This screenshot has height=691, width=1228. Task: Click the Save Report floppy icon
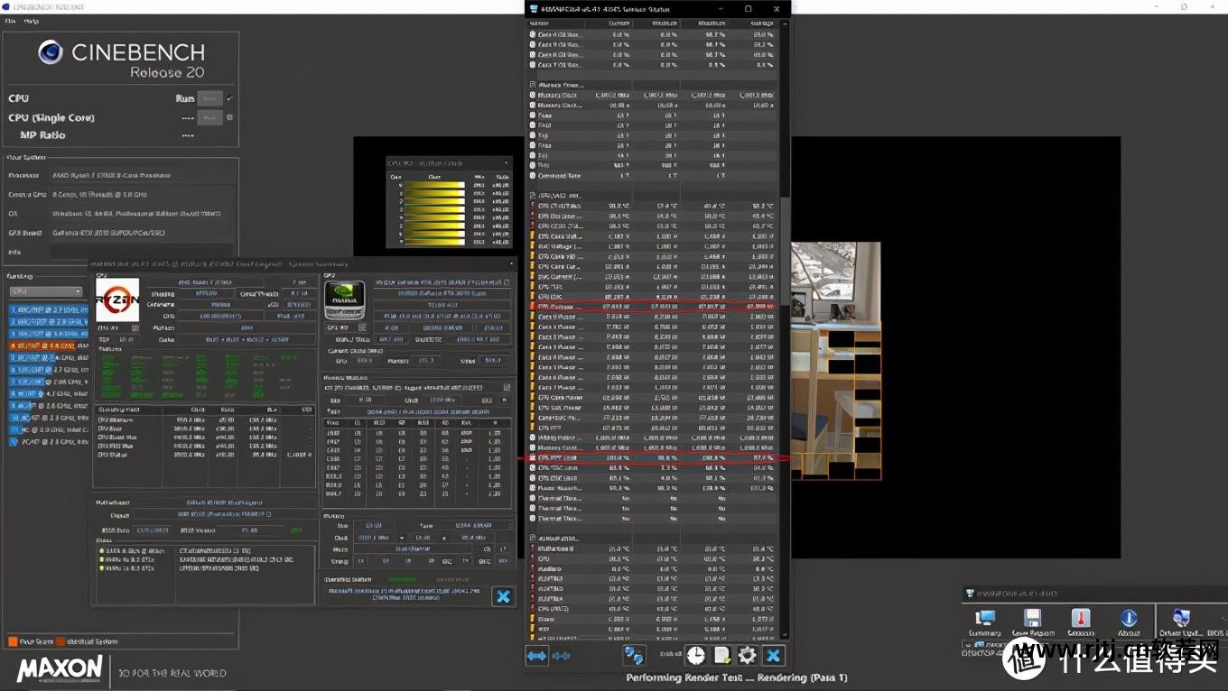(x=1032, y=622)
